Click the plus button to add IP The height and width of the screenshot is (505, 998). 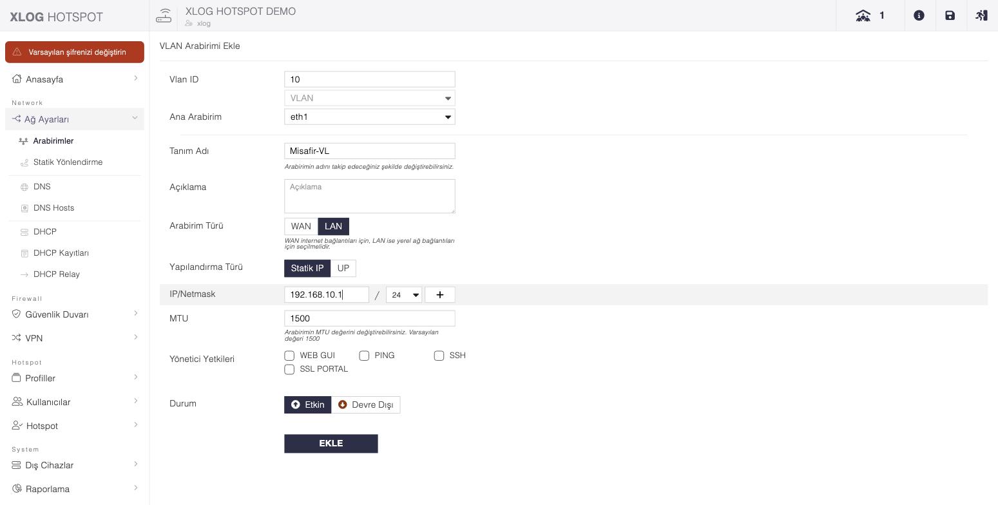tap(440, 294)
